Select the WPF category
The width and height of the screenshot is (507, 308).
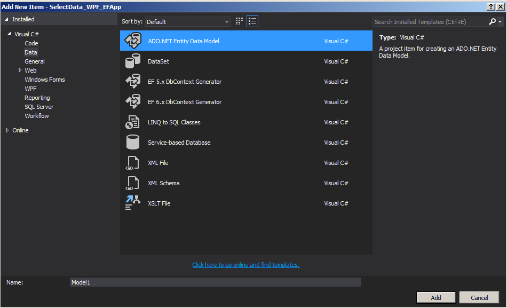30,89
